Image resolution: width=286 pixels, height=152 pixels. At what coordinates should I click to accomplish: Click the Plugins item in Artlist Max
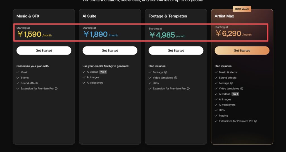pos(223,116)
